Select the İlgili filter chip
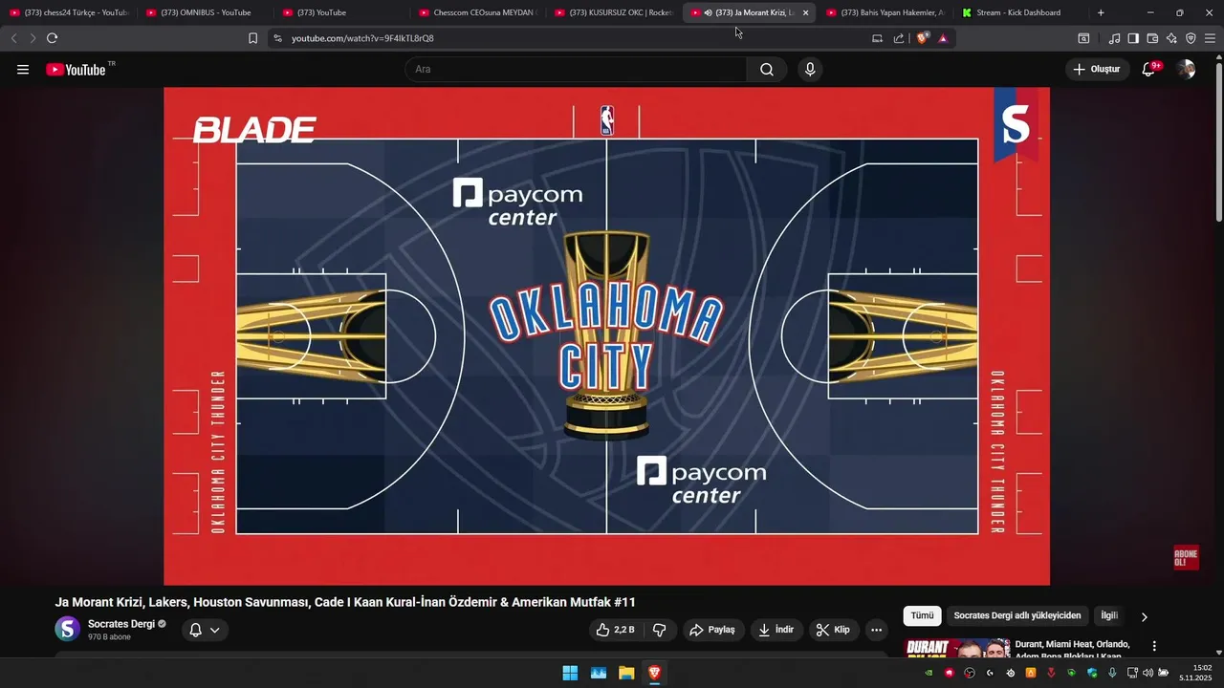 (1109, 616)
